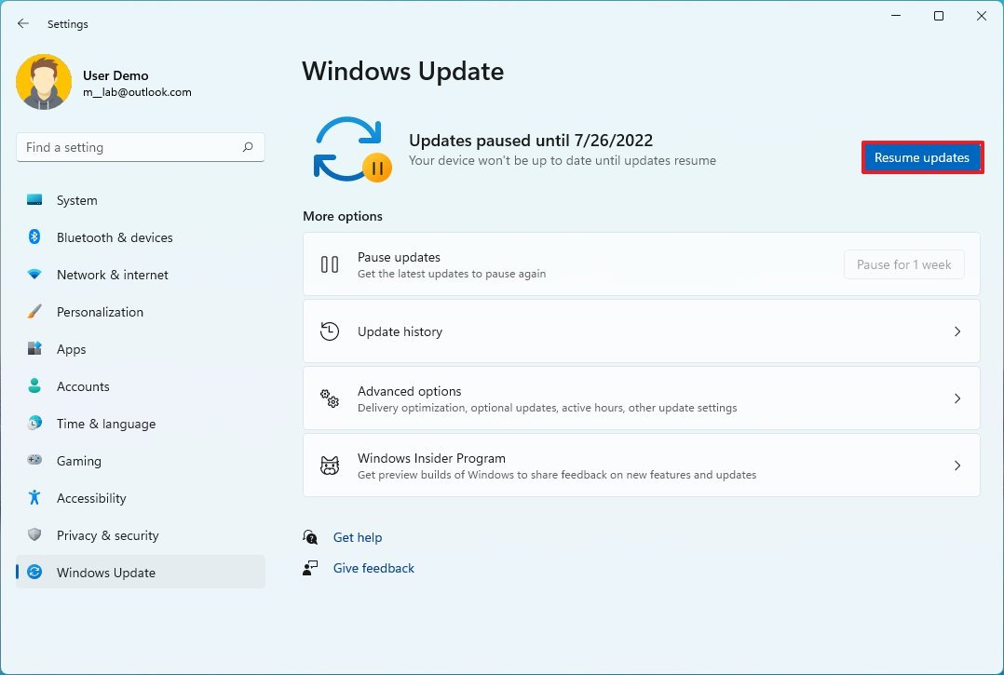1004x675 pixels.
Task: Click the Windows Insider Program cat icon
Action: point(330,466)
